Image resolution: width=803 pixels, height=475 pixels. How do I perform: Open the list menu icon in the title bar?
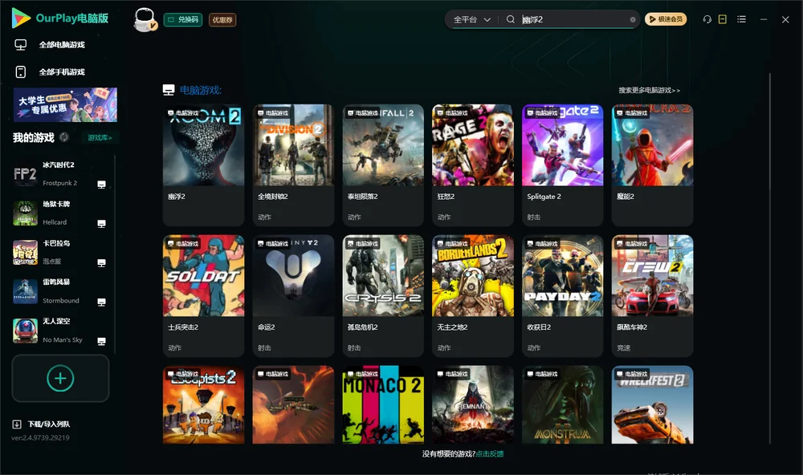pyautogui.click(x=741, y=19)
